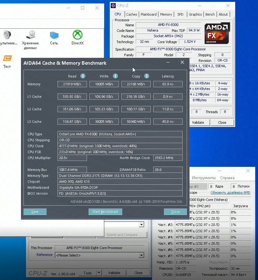
Task: Click the Core Voltage 1.524 V field
Action: (190, 42)
